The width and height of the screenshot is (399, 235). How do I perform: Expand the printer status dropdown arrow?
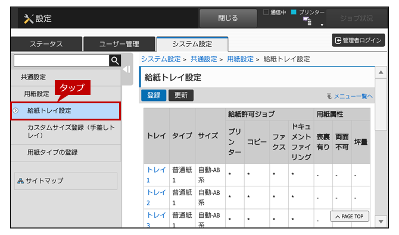coord(322,25)
